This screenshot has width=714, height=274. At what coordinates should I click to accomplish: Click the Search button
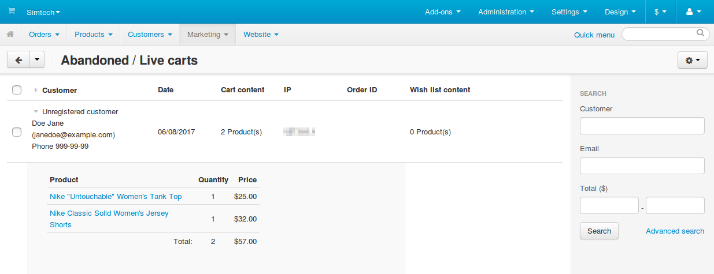(599, 231)
